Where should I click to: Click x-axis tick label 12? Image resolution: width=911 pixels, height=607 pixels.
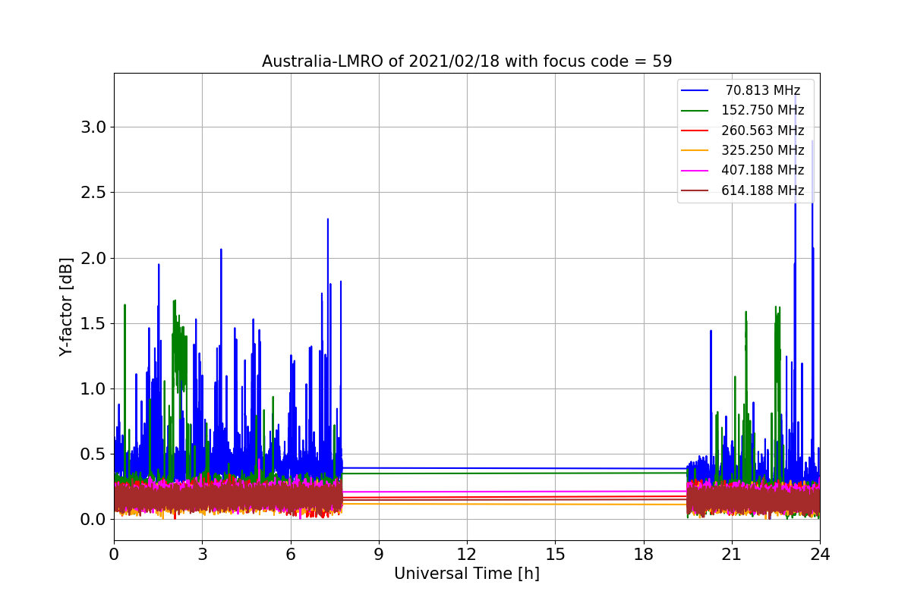pos(467,554)
